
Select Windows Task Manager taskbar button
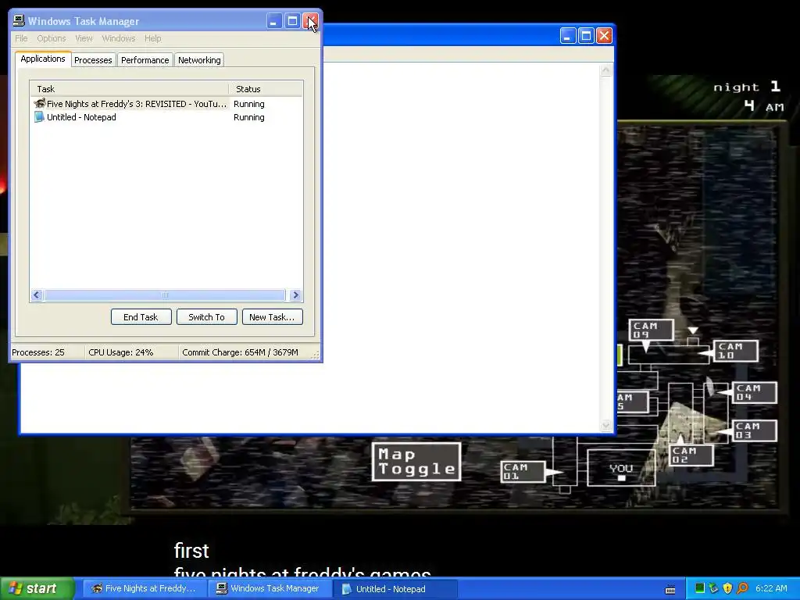click(x=270, y=588)
